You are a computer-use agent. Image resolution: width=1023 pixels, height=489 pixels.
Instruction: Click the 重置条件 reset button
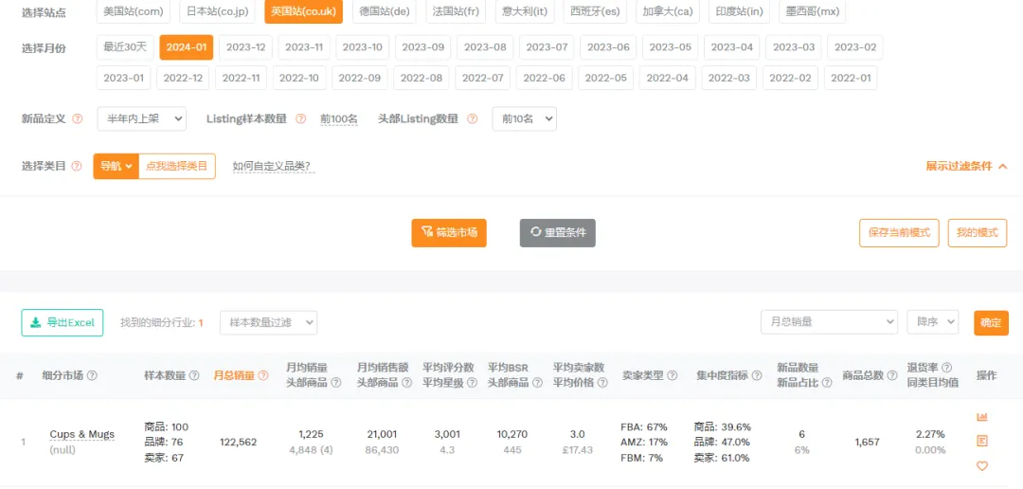(558, 232)
